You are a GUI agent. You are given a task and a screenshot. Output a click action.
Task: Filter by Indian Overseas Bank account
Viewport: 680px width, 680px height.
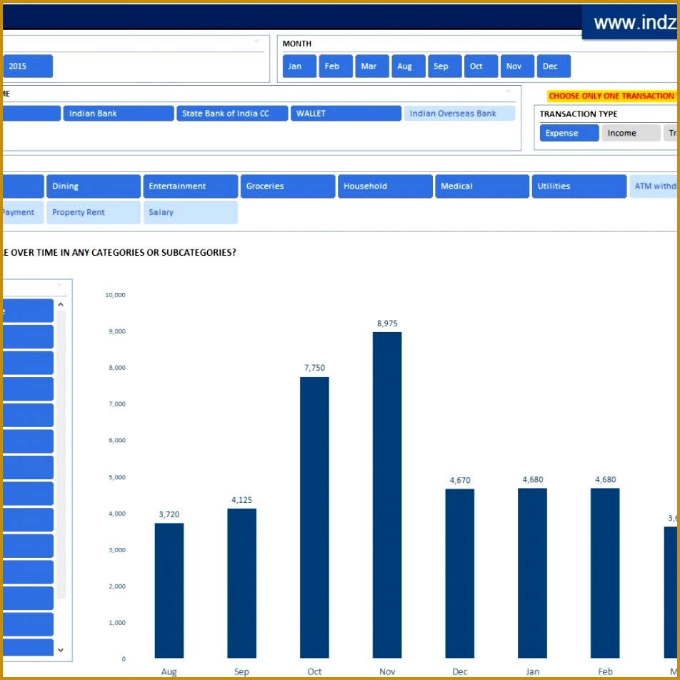tap(460, 114)
